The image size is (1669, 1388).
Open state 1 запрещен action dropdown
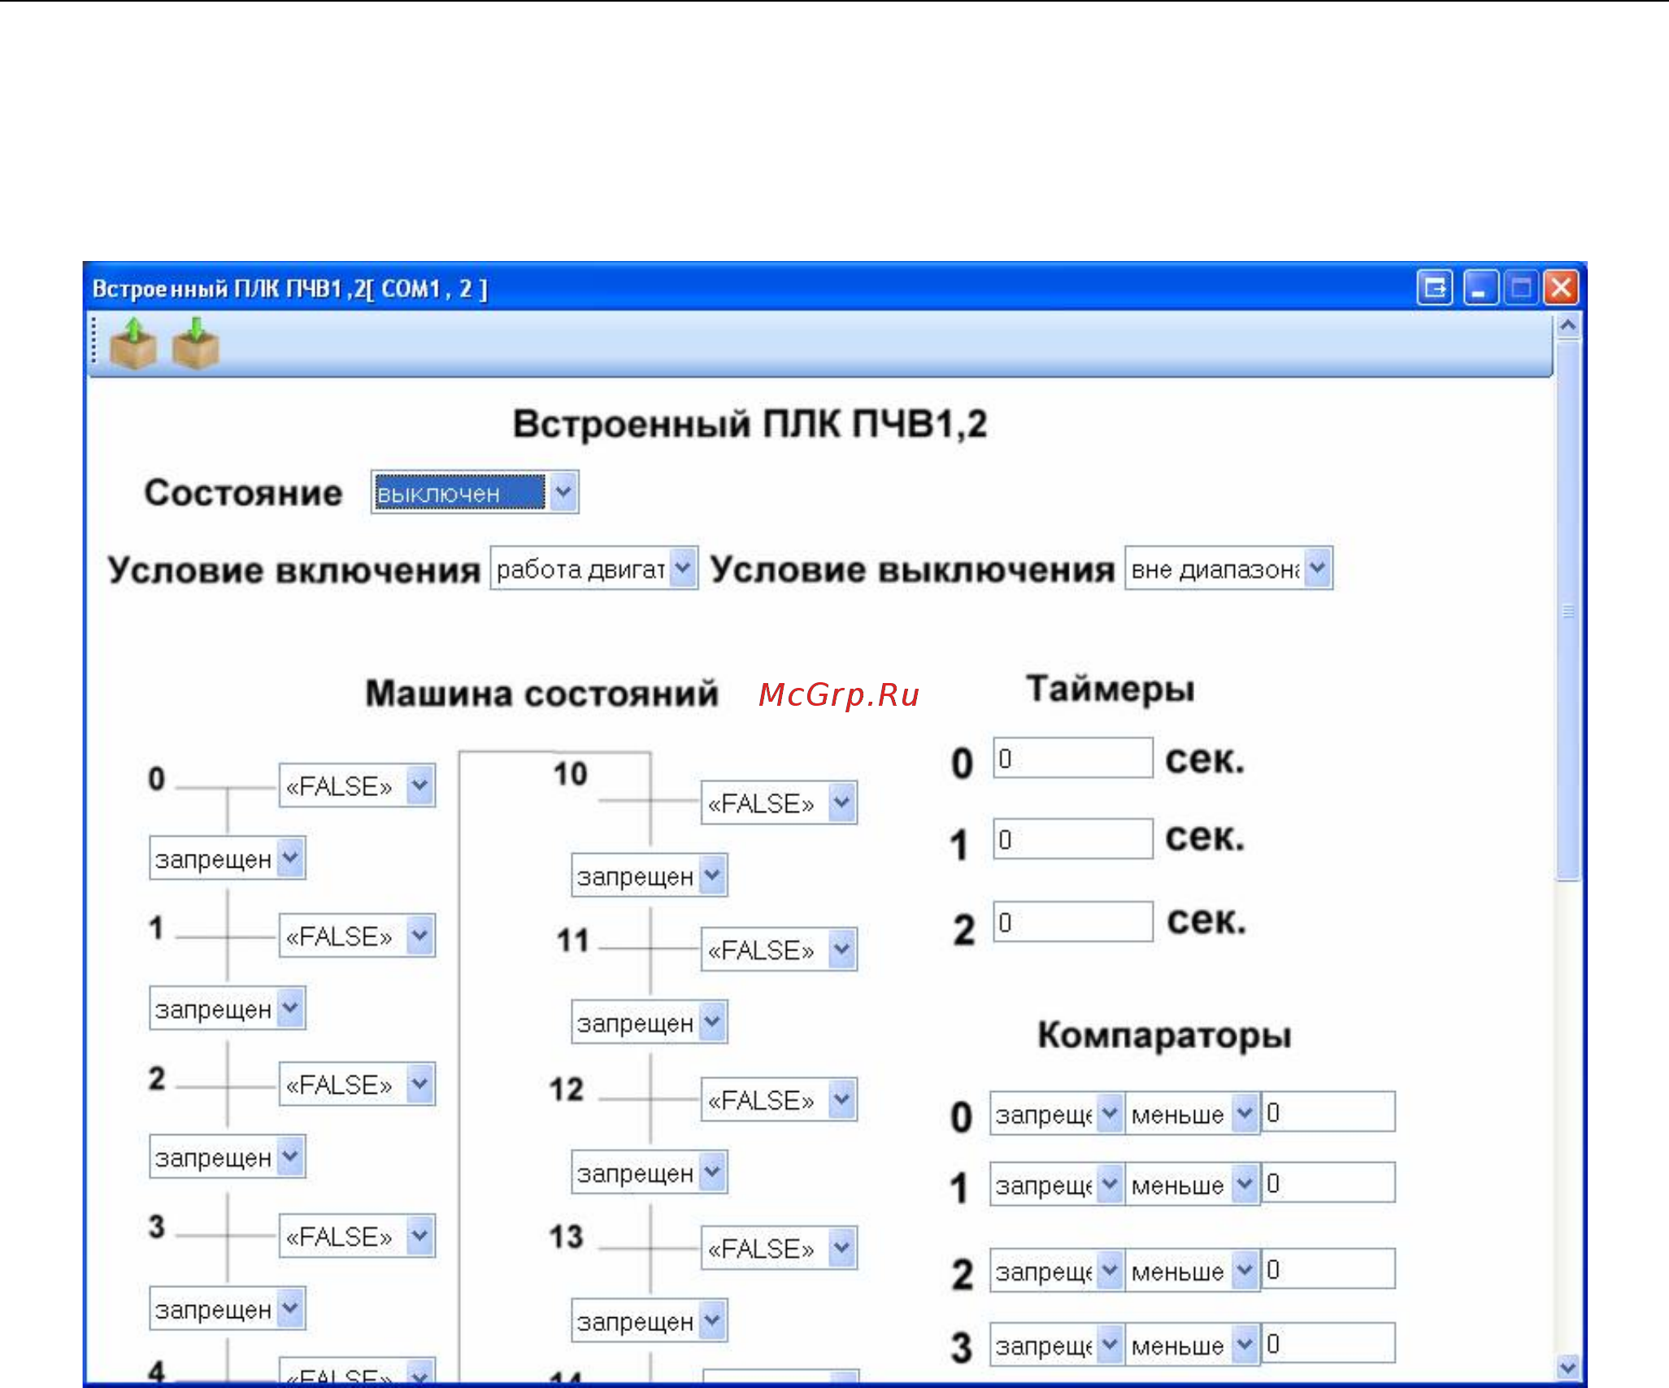pos(228,1008)
